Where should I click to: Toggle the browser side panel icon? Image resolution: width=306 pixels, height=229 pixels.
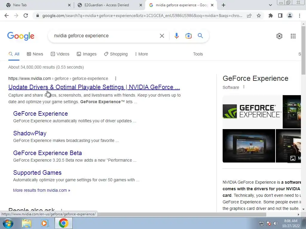(280, 16)
